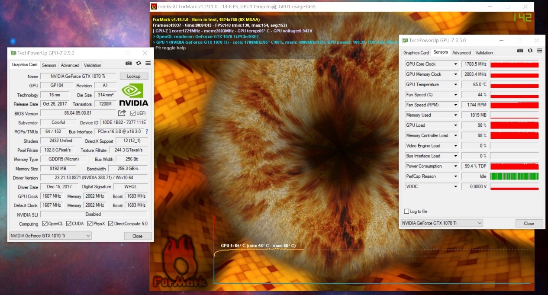The height and width of the screenshot is (295, 548).
Task: Open hamburger menu in the Sensors GPU-Z window
Action: coord(539,51)
